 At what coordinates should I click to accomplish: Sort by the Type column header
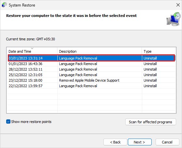click(x=159, y=51)
